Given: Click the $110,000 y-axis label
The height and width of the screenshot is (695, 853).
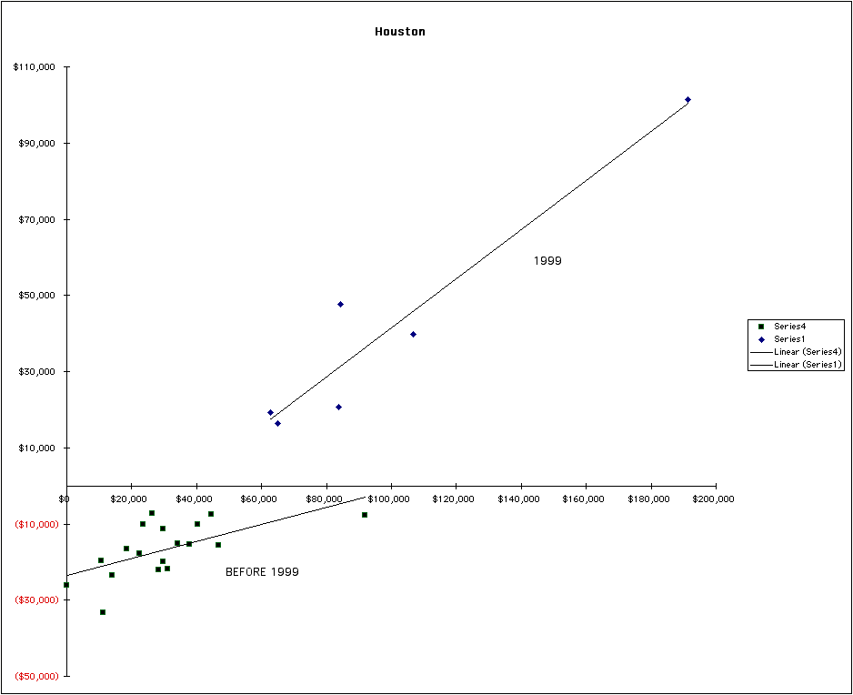Looking at the screenshot, I should [x=35, y=67].
